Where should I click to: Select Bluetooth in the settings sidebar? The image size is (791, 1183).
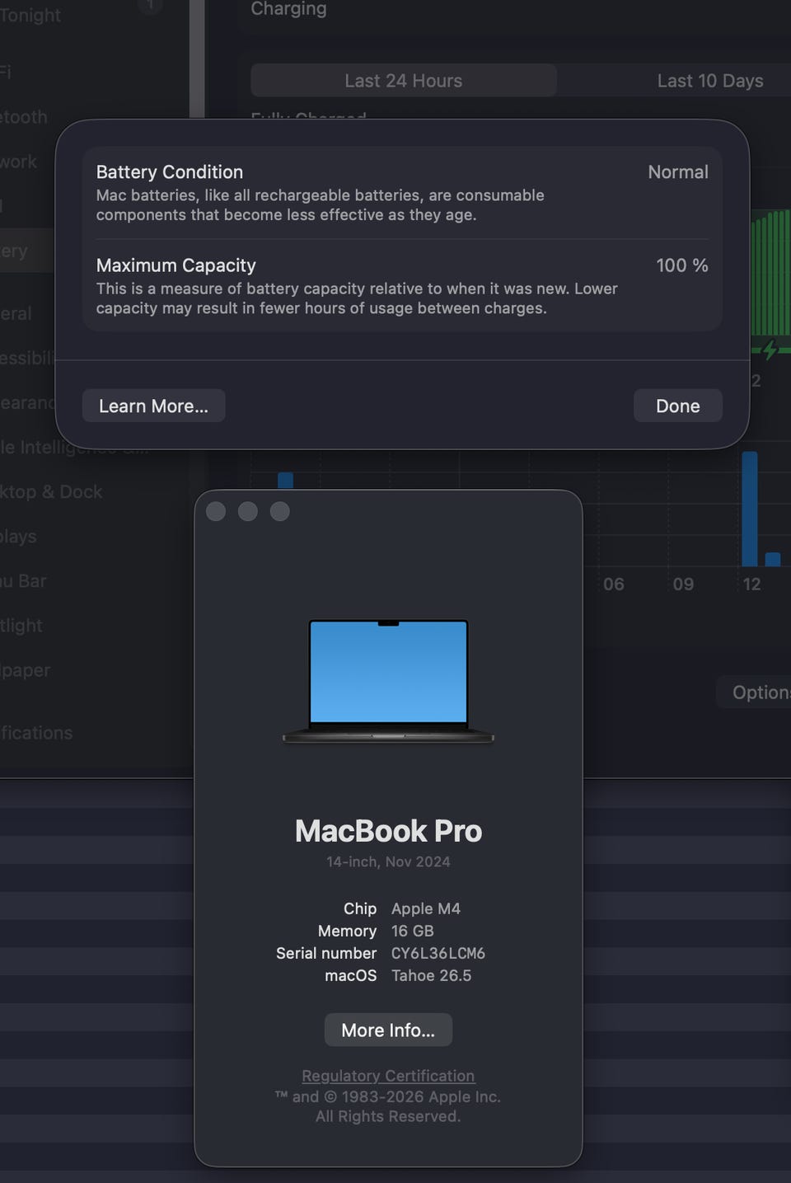pyautogui.click(x=24, y=117)
